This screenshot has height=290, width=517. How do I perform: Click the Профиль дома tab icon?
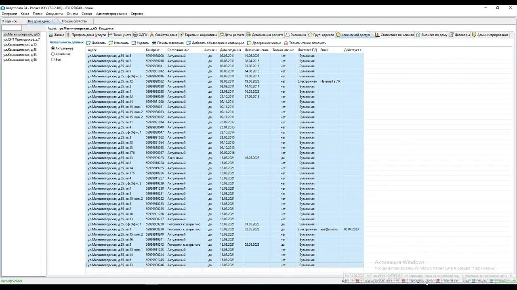69,35
